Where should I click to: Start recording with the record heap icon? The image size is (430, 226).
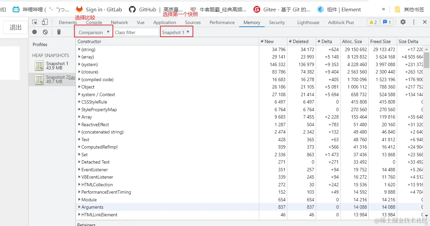point(34,32)
